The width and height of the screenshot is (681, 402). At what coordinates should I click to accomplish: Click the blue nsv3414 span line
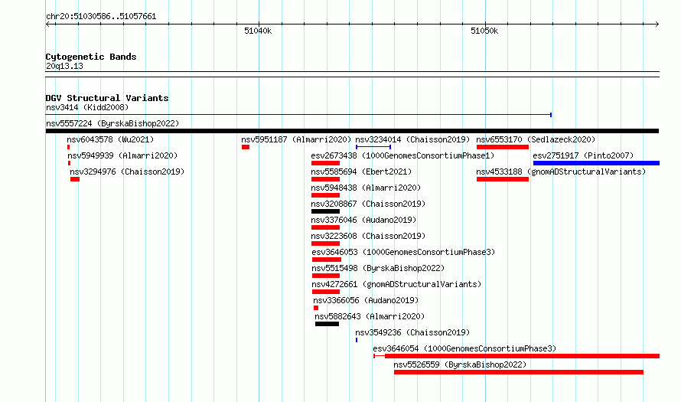[x=299, y=115]
